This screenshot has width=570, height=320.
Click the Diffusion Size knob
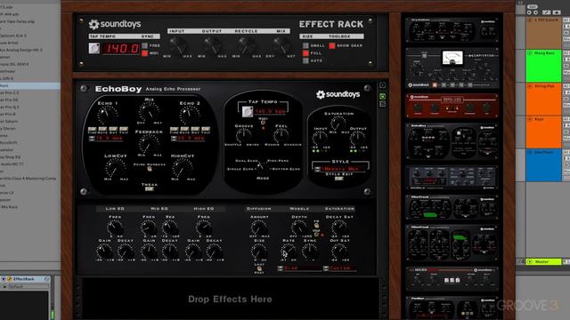tap(259, 252)
